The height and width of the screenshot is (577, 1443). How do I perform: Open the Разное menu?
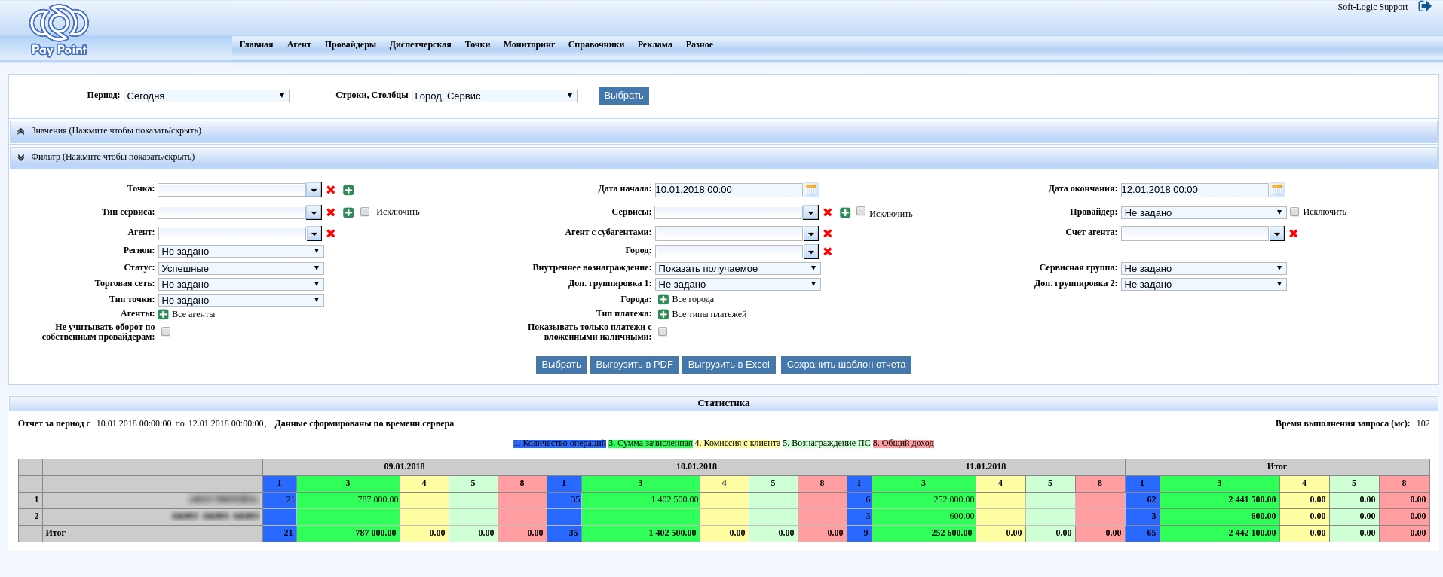700,44
